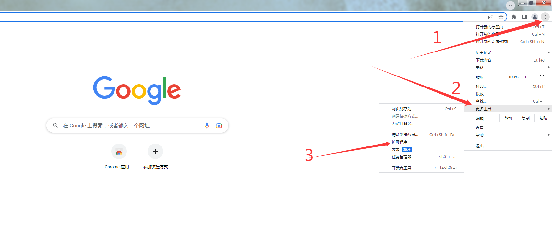552x245 pixels.
Task: Click the three-dot Chrome menu icon
Action: click(545, 17)
